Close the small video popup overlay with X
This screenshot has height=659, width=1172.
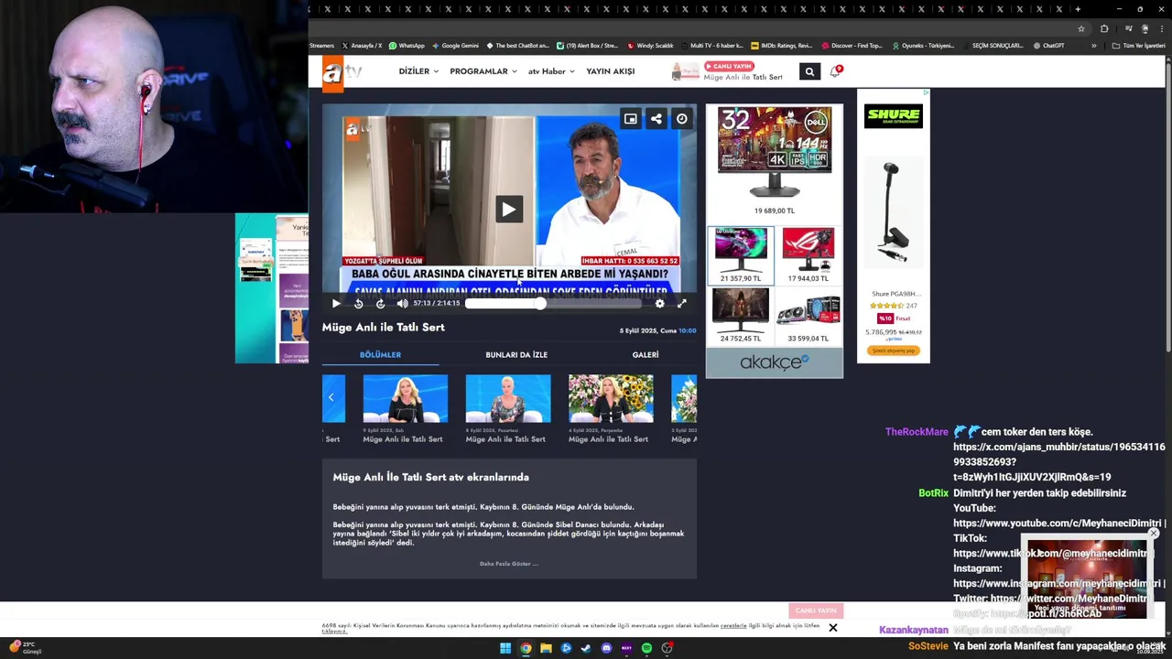pyautogui.click(x=1154, y=533)
